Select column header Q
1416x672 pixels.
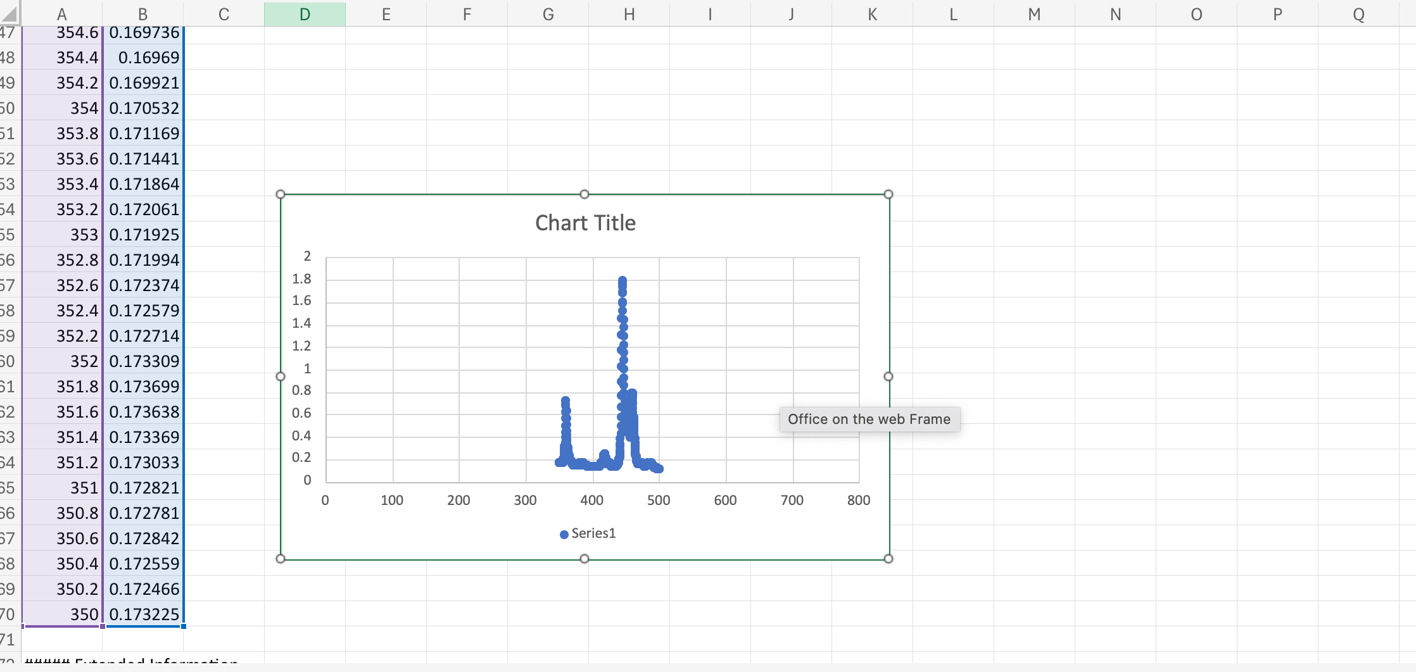coord(1357,14)
